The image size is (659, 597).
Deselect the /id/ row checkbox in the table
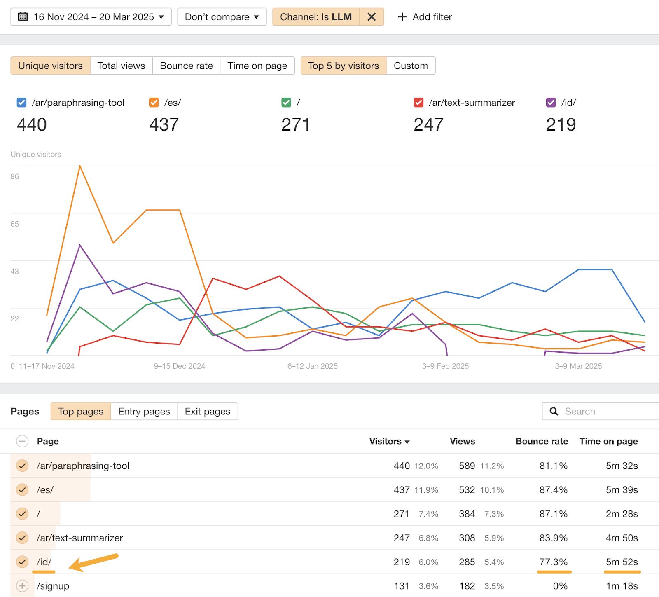[23, 562]
